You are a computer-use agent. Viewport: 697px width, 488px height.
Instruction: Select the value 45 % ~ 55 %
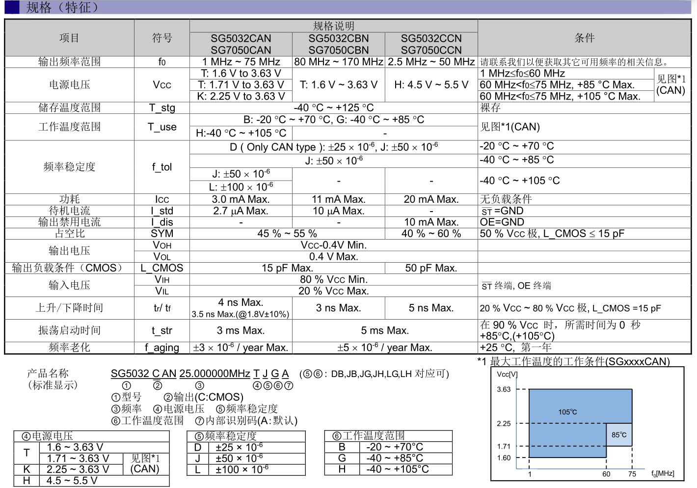coord(287,234)
